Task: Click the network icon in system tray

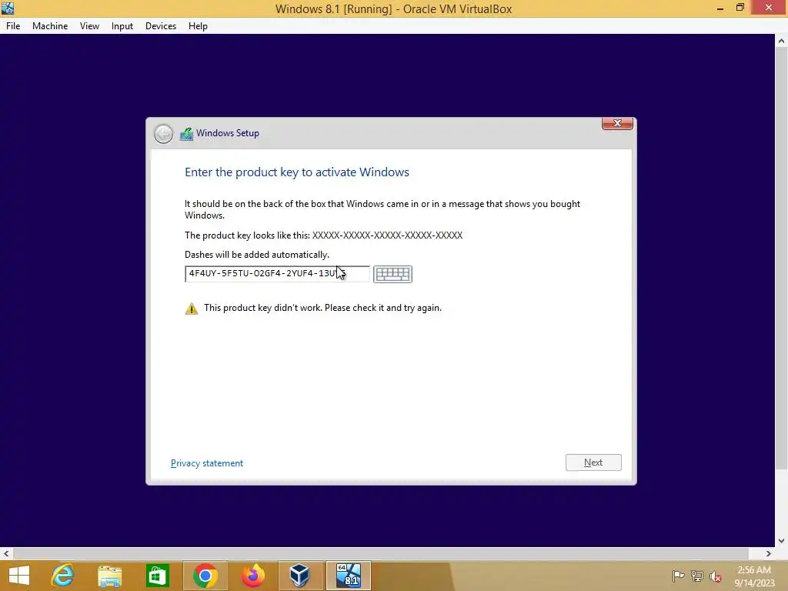Action: [697, 576]
